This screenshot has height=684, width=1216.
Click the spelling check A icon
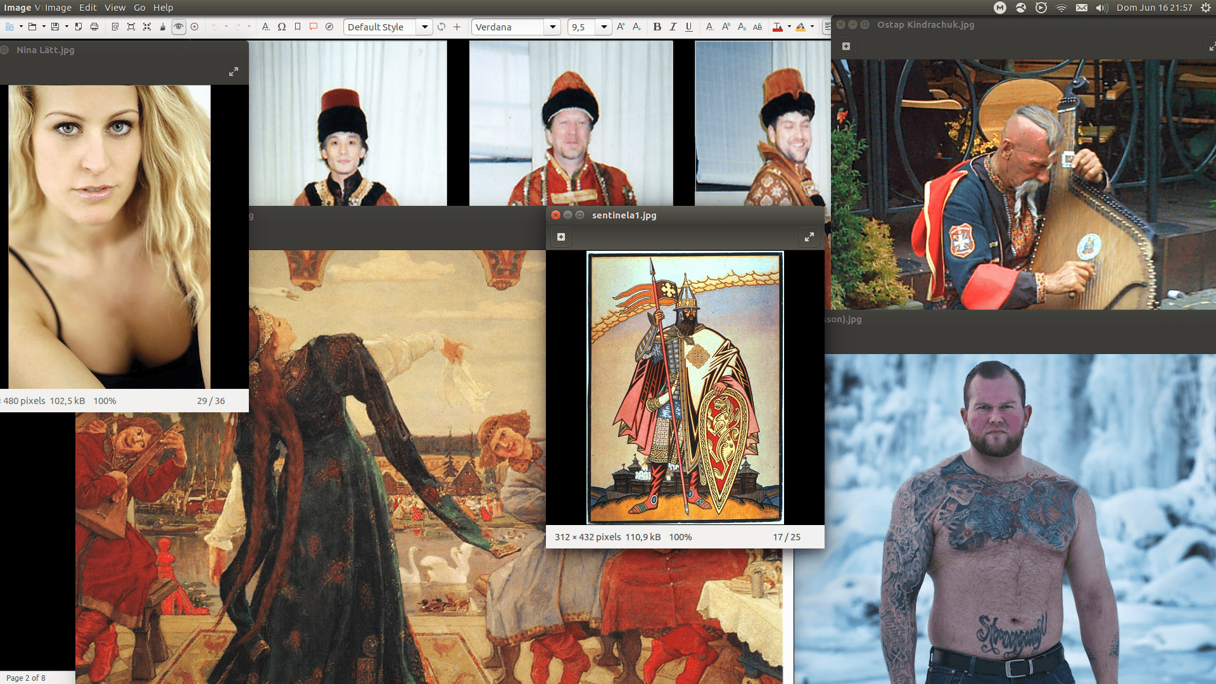[x=266, y=27]
